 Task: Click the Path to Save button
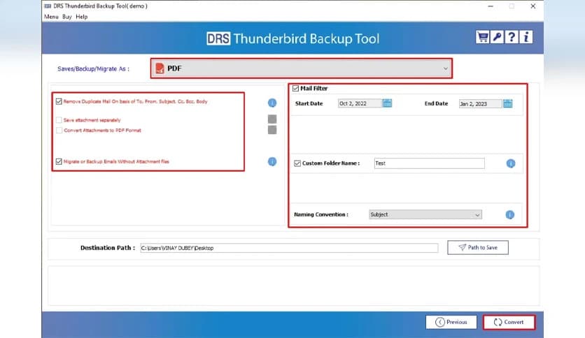[477, 247]
